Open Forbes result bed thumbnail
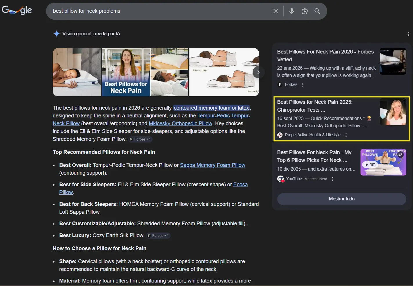The image size is (413, 286). 393,61
